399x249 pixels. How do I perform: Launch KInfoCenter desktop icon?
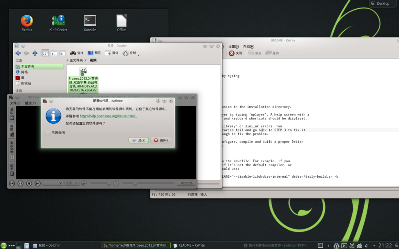(x=58, y=23)
